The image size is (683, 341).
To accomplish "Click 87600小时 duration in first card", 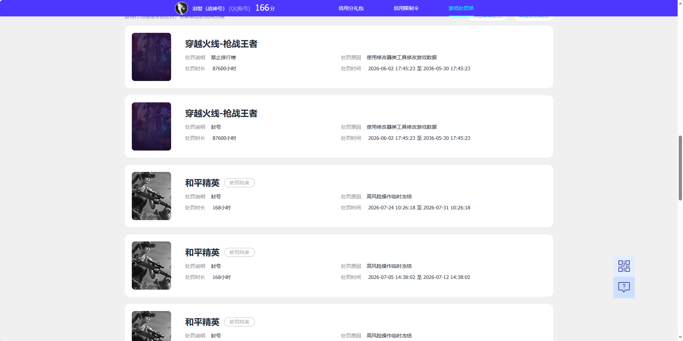I will 224,68.
